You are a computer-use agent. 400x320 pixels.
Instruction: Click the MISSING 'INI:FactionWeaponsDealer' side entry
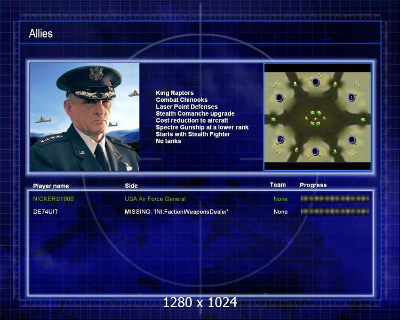(177, 212)
